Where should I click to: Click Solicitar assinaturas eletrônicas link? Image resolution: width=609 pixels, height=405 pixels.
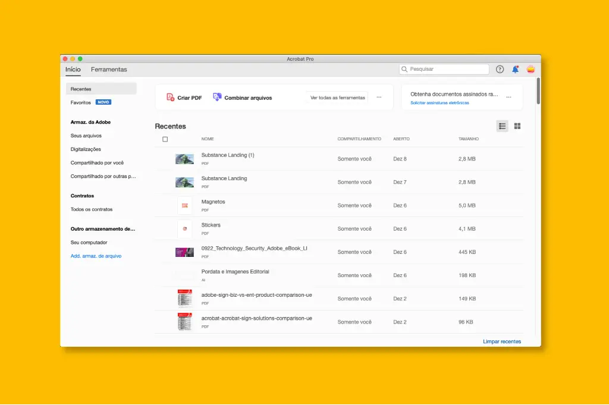click(440, 103)
